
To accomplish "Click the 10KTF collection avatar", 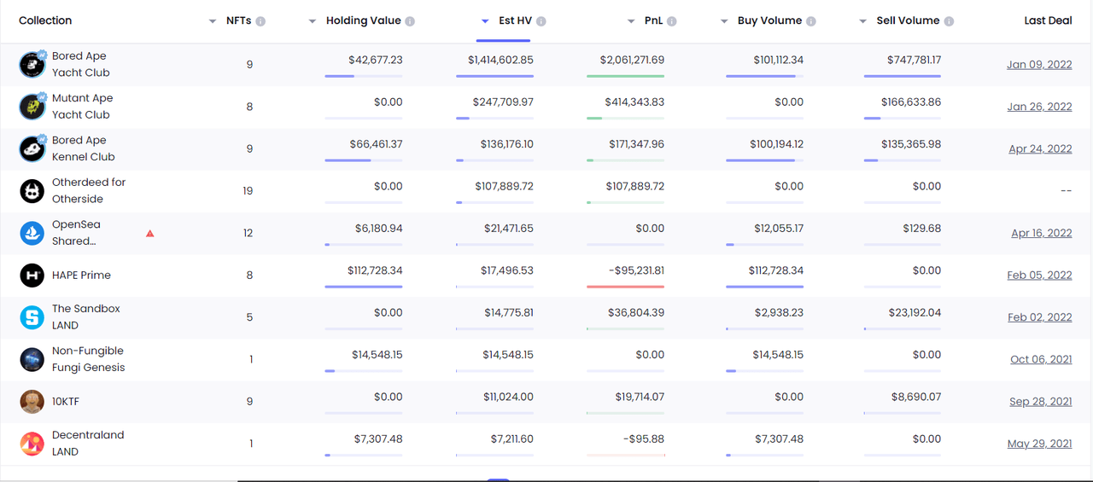I will coord(32,402).
